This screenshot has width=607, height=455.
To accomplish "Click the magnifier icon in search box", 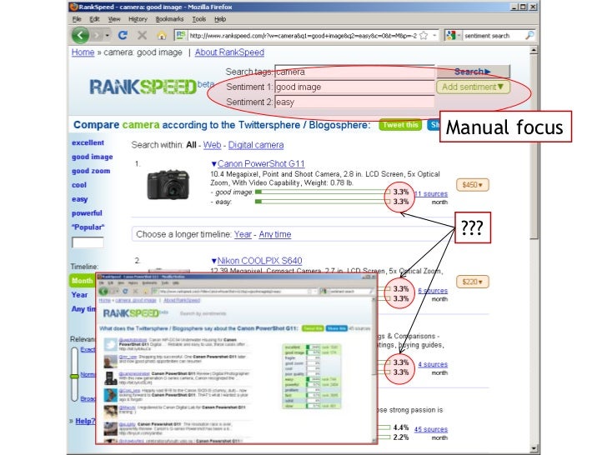I will (529, 36).
